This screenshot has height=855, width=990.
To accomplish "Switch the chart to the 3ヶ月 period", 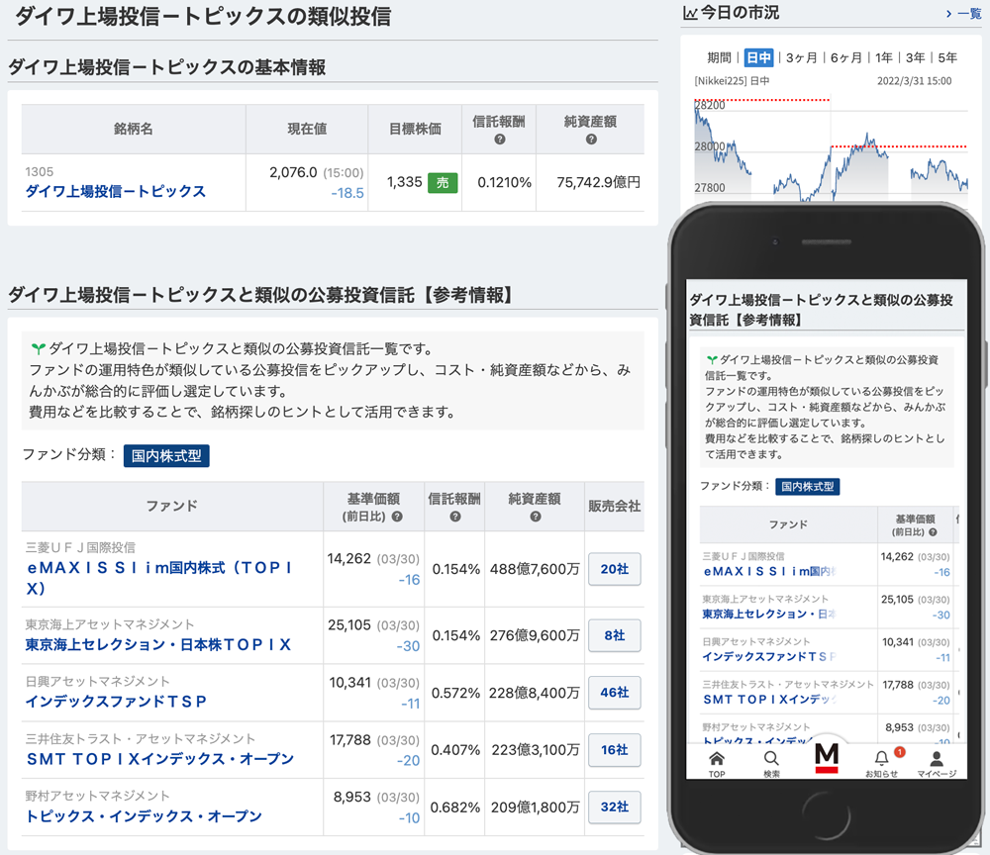I will coord(801,58).
